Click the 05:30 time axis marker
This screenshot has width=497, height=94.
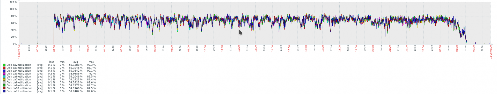130,48
